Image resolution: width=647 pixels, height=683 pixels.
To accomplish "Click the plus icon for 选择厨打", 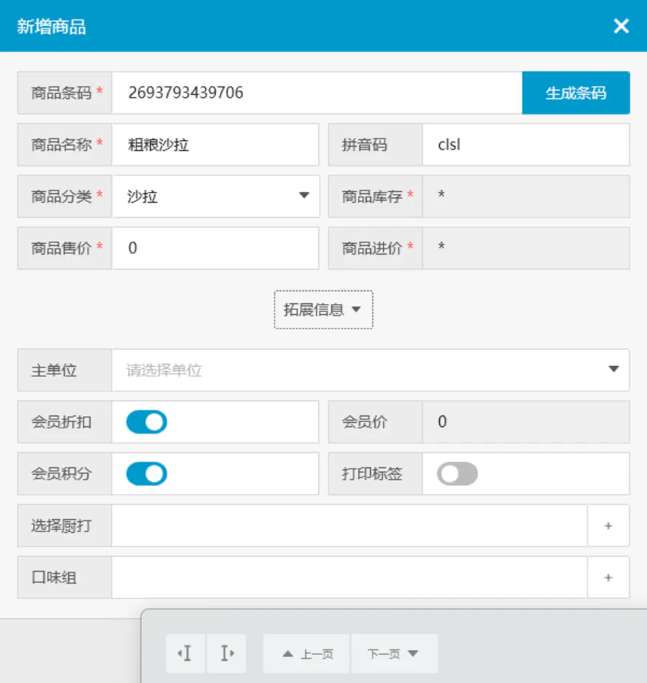I will [x=608, y=526].
